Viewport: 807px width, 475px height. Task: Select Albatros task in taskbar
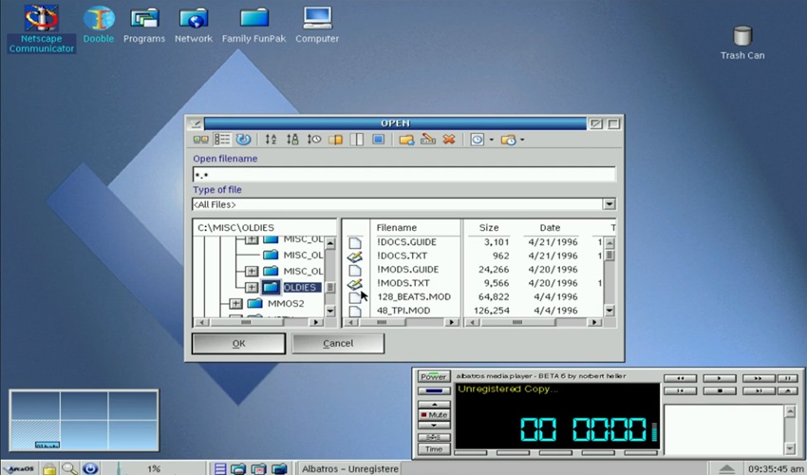pos(349,468)
